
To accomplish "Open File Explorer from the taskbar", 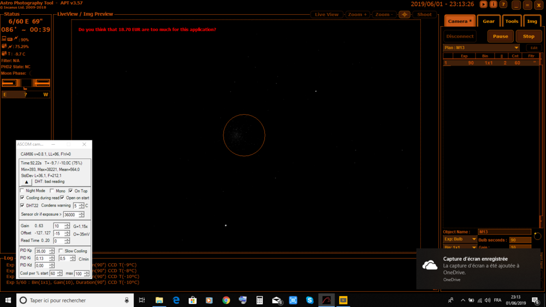I will (159, 300).
